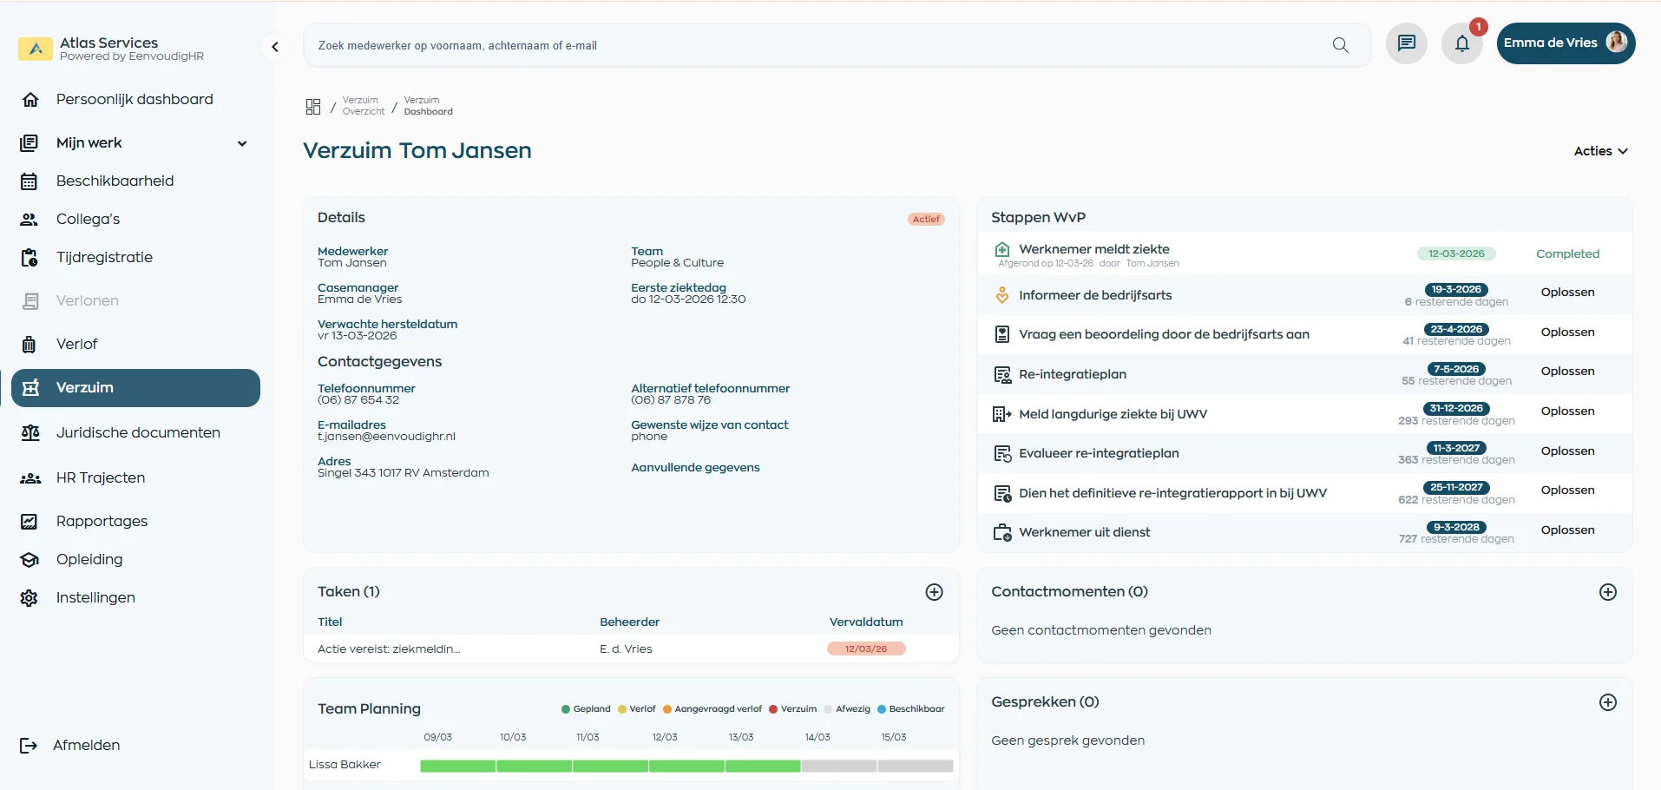Image resolution: width=1661 pixels, height=790 pixels.
Task: Open Emma de Vries profile menu
Action: (x=1565, y=43)
